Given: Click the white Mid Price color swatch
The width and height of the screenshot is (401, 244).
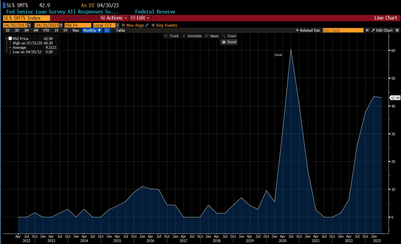Looking at the screenshot, I should point(10,39).
